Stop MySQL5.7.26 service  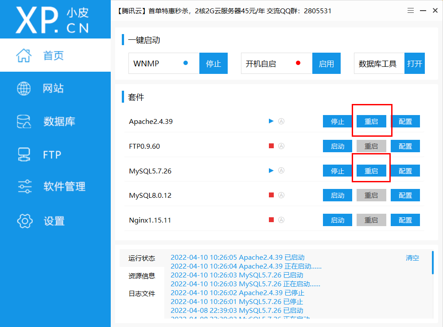pyautogui.click(x=337, y=171)
